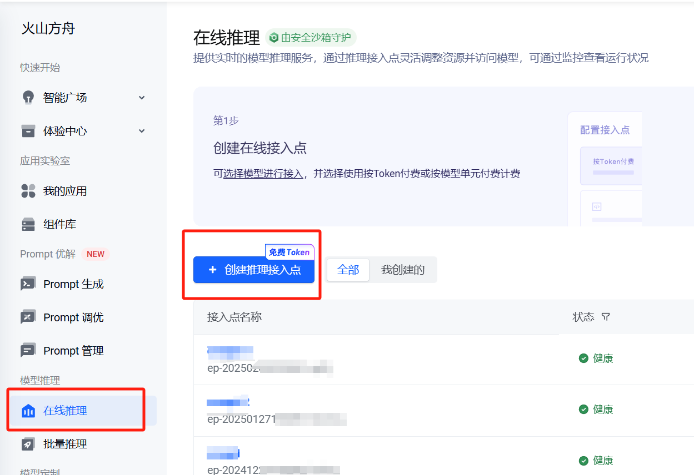Viewport: 694px width, 475px height.
Task: Expand the 体验中心 menu chevron
Action: click(x=142, y=131)
